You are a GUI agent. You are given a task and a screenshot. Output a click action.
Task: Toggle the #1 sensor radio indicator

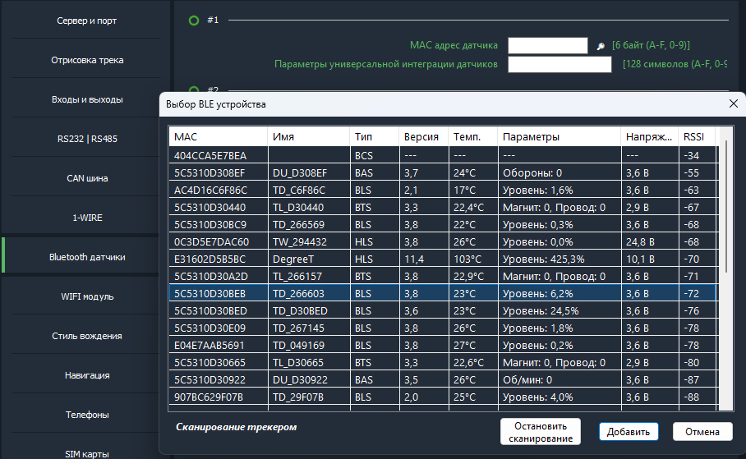click(194, 21)
